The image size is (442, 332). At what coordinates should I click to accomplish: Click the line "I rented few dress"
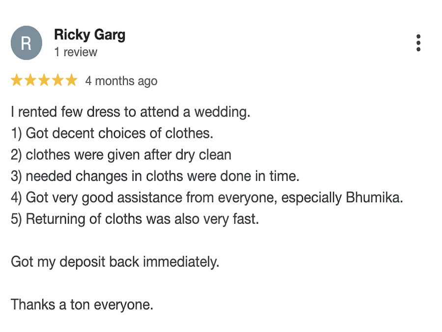pos(131,112)
